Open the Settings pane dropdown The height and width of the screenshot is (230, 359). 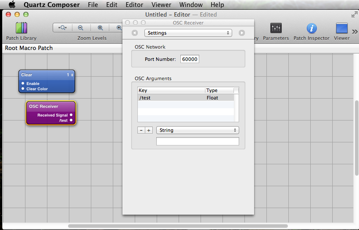[x=188, y=33]
